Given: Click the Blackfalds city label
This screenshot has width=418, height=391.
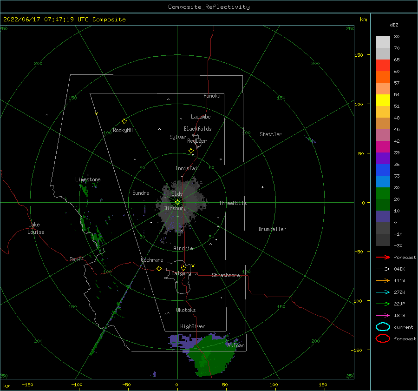Looking at the screenshot, I should click(x=197, y=129).
